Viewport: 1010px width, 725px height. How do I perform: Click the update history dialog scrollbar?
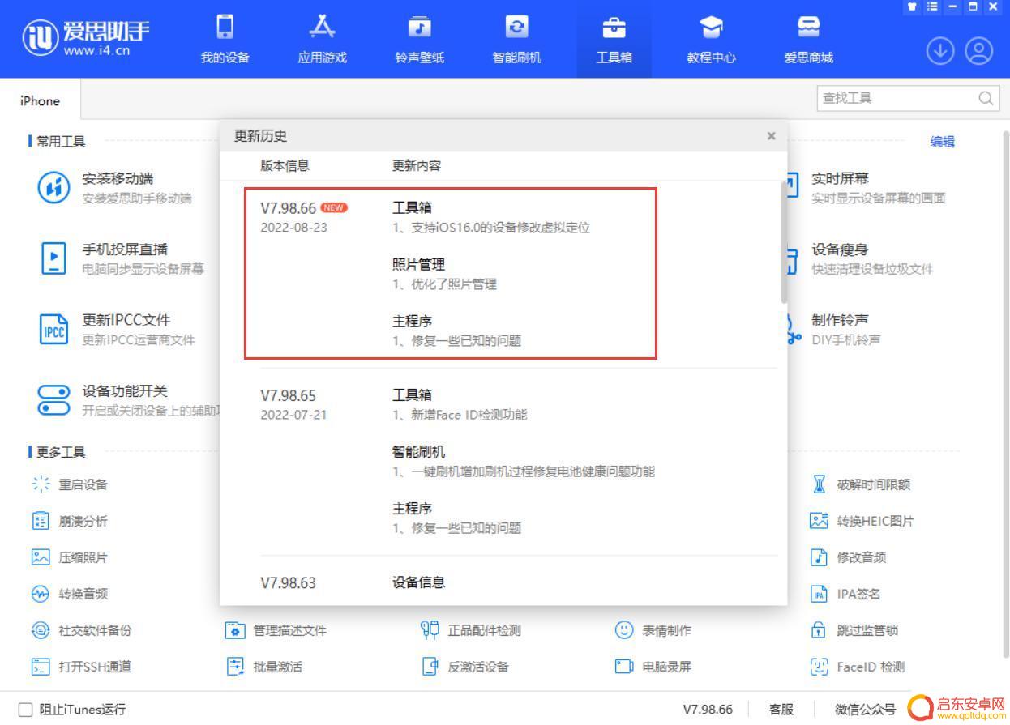[x=784, y=241]
